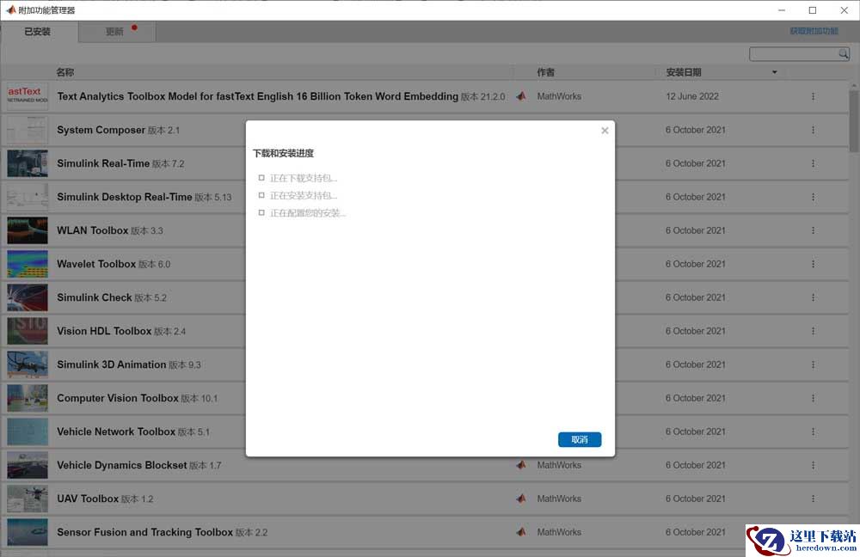Select the UAV Toolbox add-on name
The height and width of the screenshot is (557, 860).
[x=88, y=499]
